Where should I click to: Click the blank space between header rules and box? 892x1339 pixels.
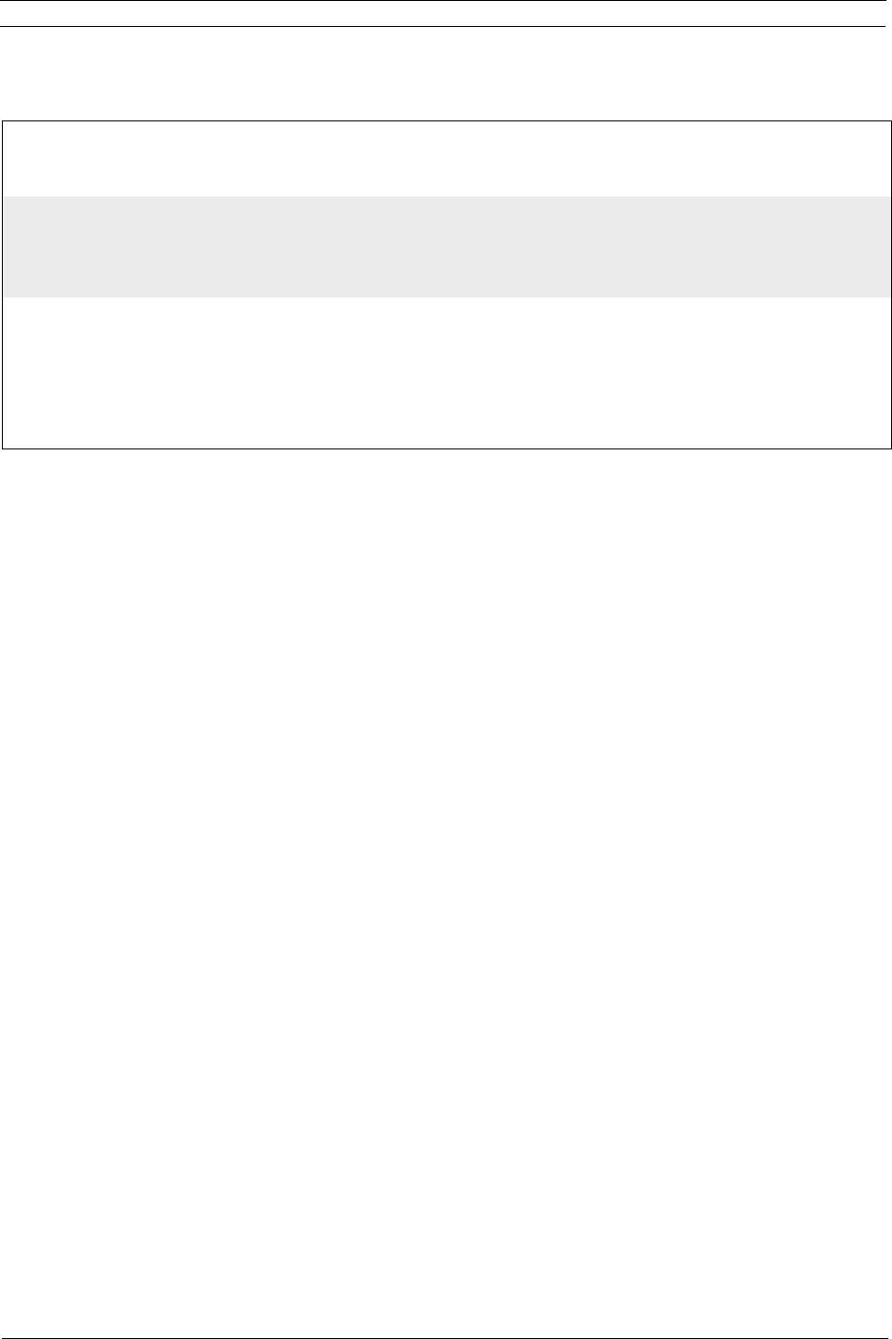click(x=446, y=74)
